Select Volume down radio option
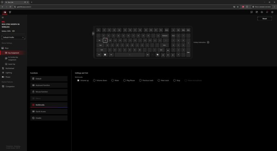Screen dimensions: 277x151 94,80
